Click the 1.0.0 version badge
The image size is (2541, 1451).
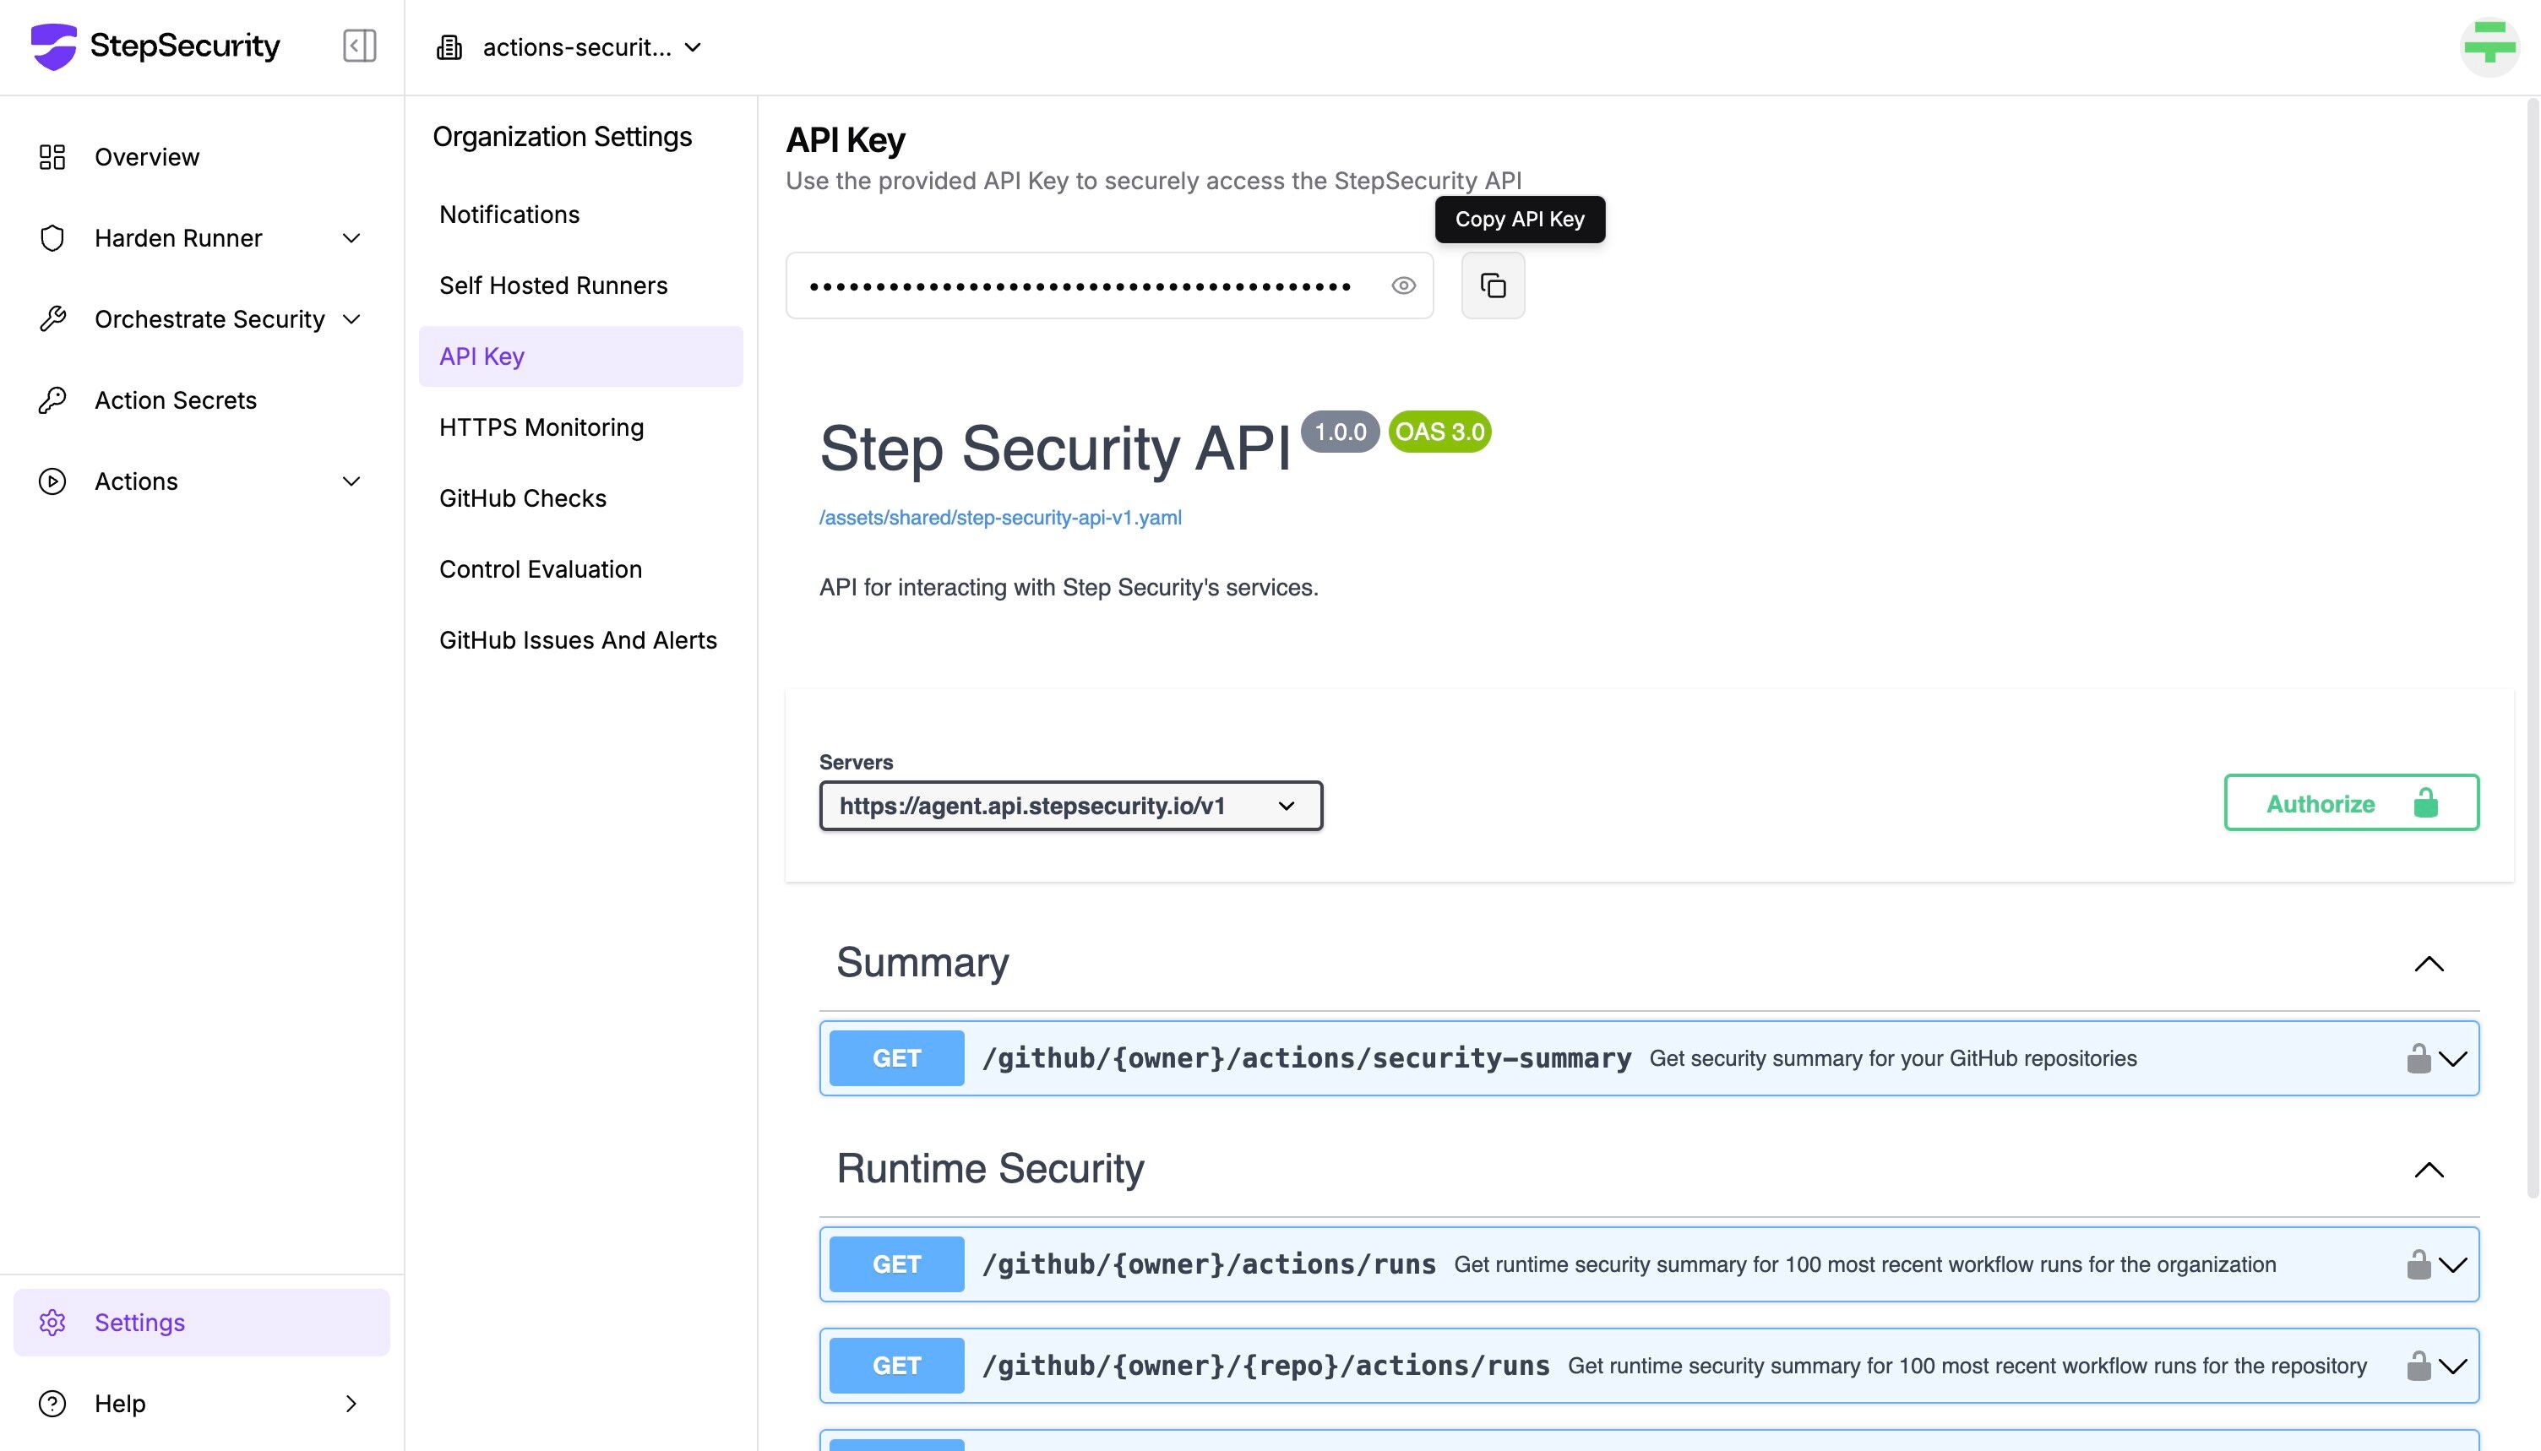(x=1341, y=432)
